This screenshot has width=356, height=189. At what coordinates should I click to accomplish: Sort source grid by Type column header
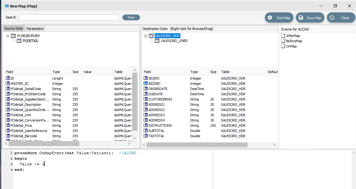[x=60, y=72]
